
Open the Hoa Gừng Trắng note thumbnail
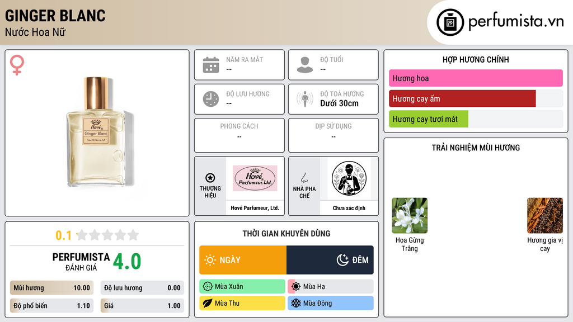click(410, 215)
